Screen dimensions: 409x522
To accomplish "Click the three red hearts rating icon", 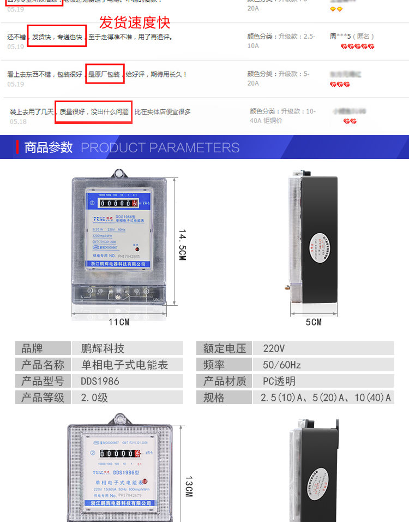I will pyautogui.click(x=340, y=84).
